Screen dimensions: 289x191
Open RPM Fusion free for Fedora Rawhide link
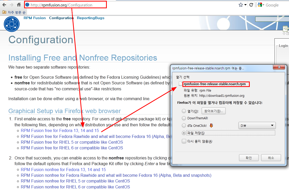point(96,136)
